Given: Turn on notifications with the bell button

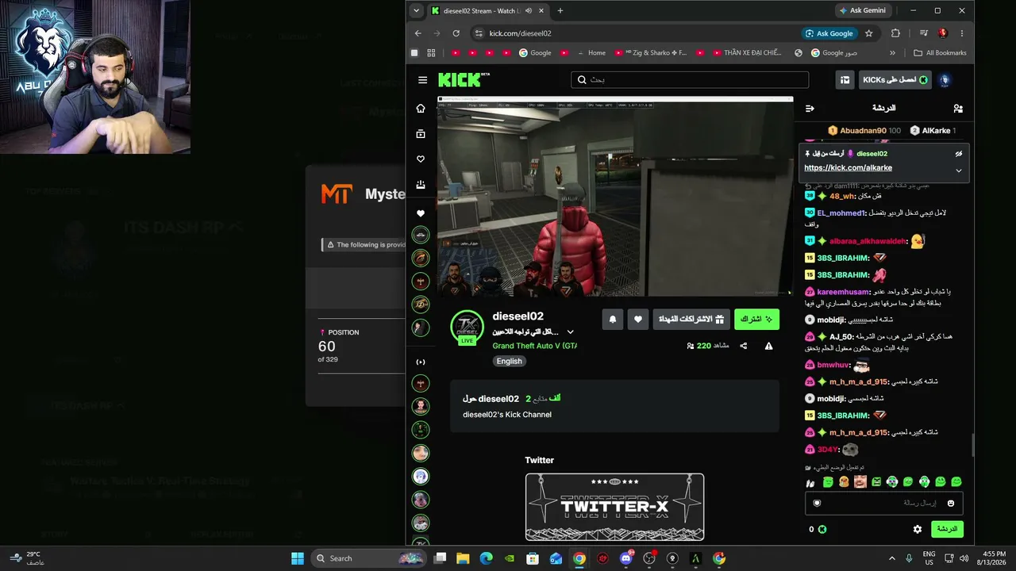Looking at the screenshot, I should point(613,319).
